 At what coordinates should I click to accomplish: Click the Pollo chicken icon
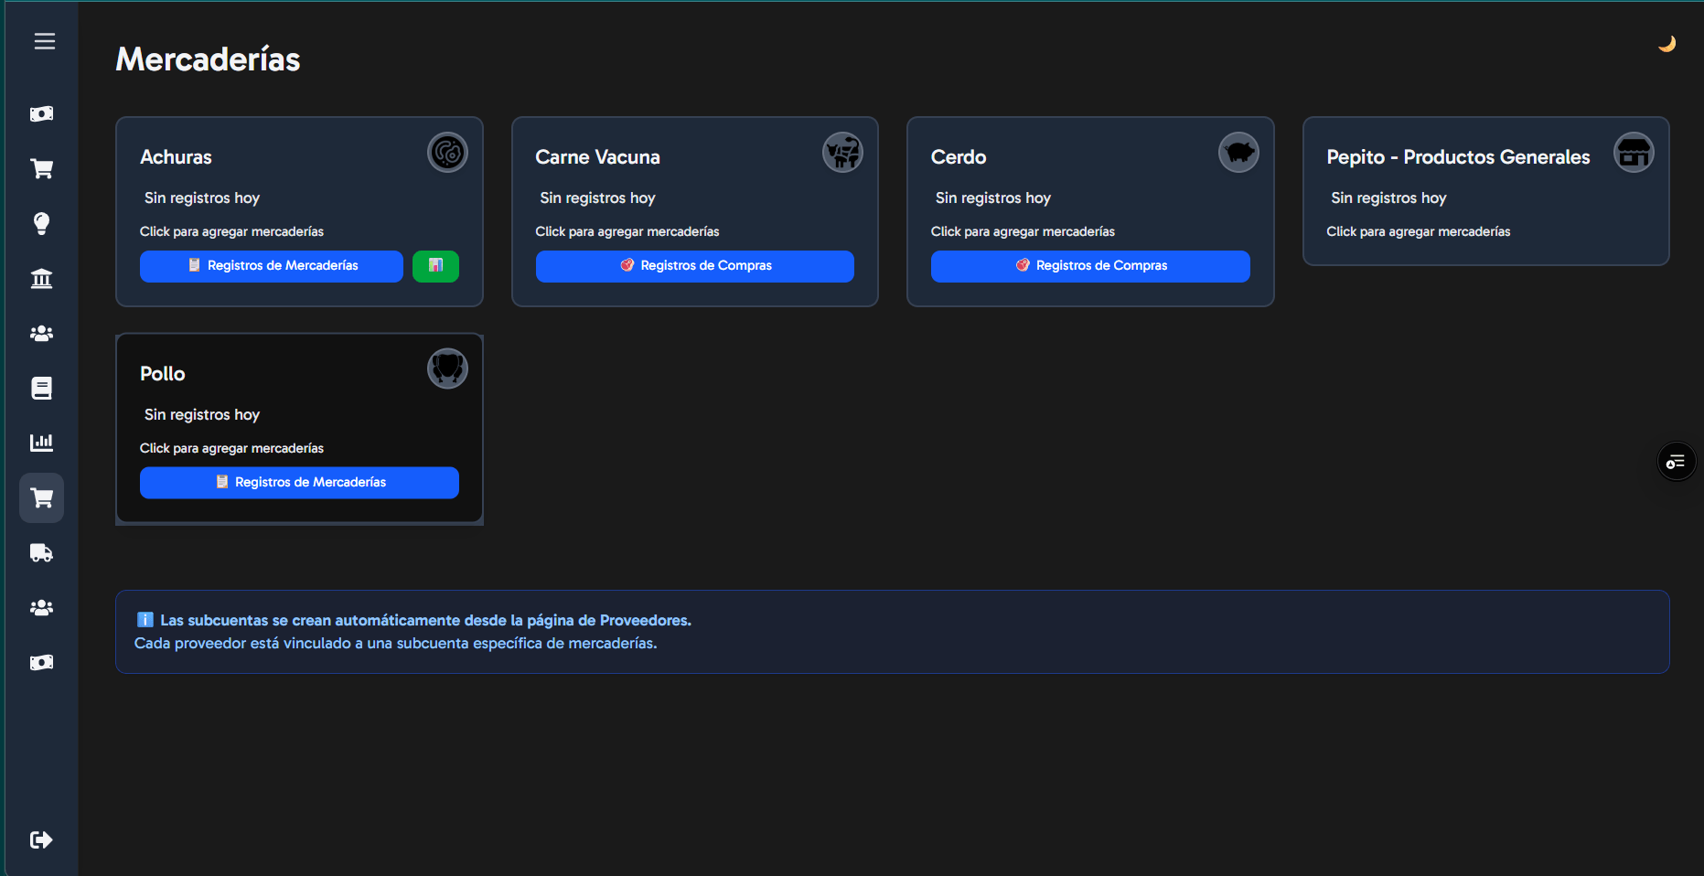point(447,369)
